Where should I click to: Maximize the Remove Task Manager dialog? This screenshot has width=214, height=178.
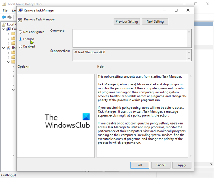tap(176, 10)
